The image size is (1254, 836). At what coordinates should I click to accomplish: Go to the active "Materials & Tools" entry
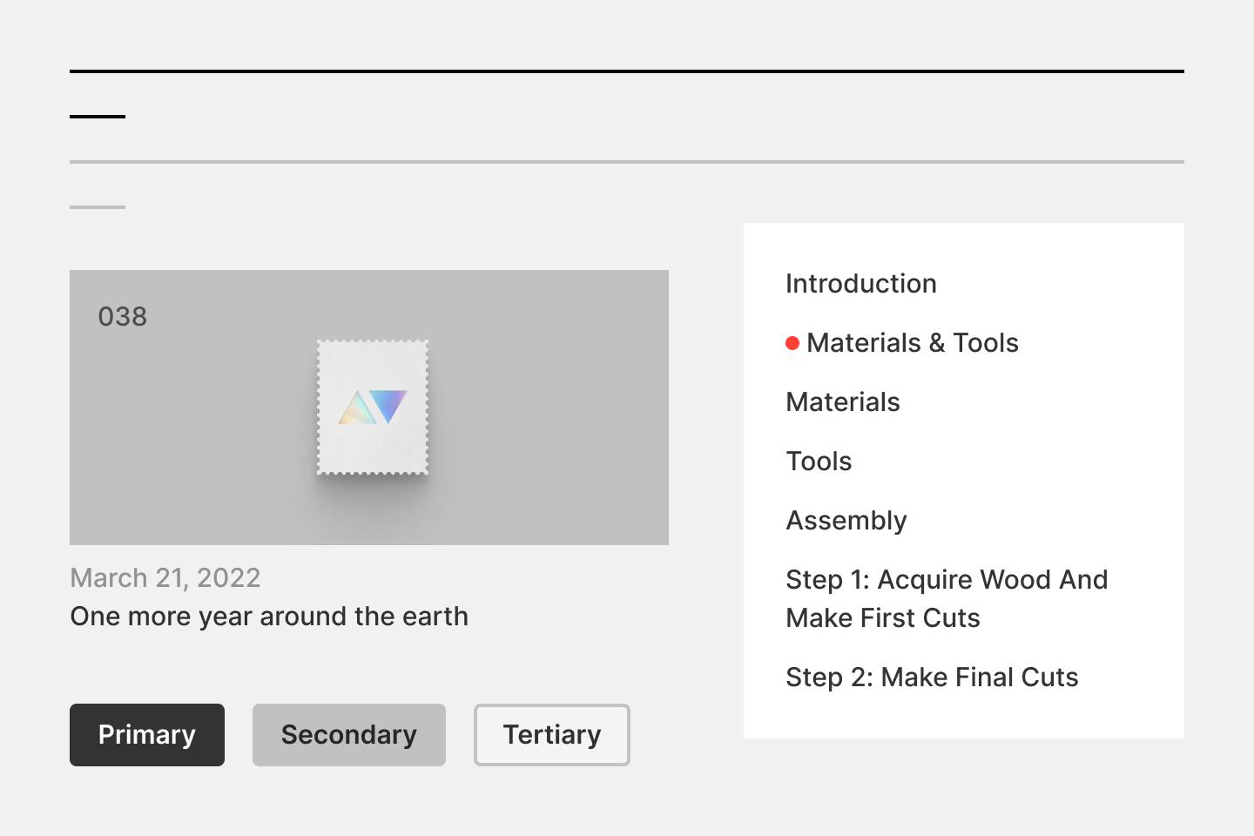tap(912, 343)
